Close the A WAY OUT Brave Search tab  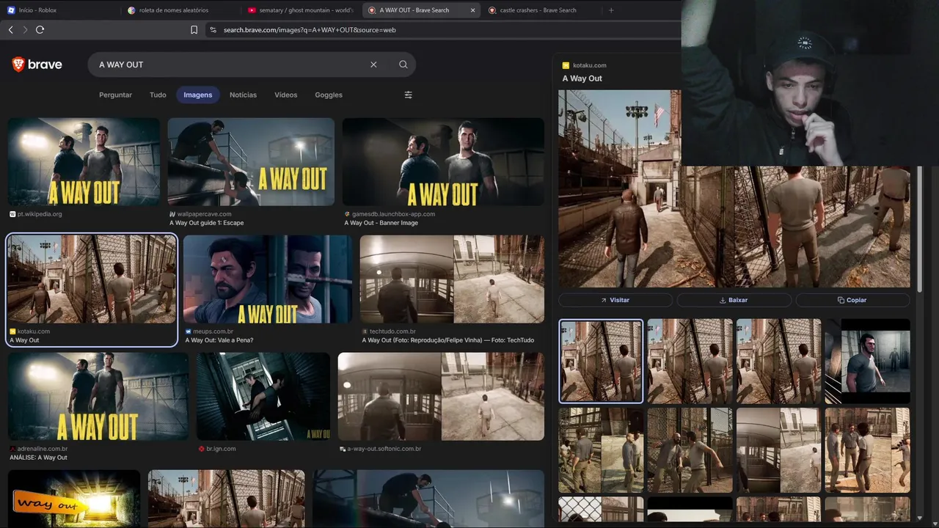472,10
